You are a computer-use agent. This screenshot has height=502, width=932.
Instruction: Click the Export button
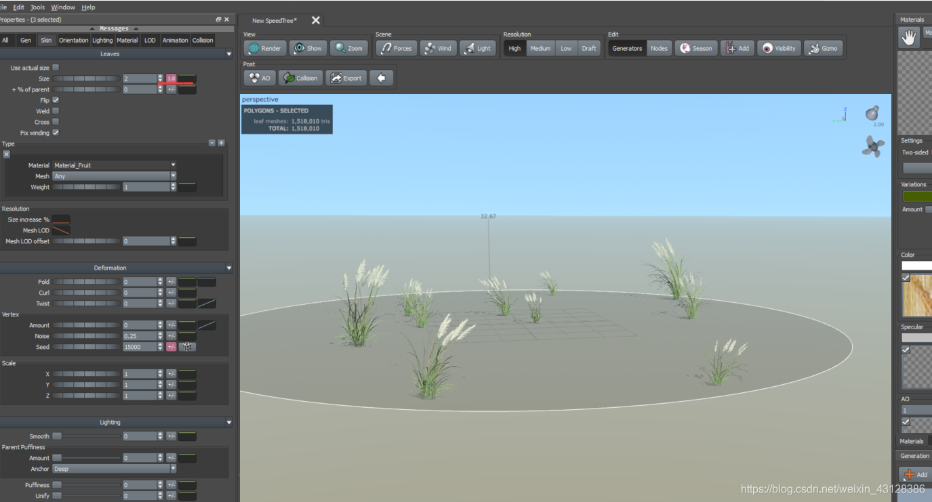(x=346, y=78)
